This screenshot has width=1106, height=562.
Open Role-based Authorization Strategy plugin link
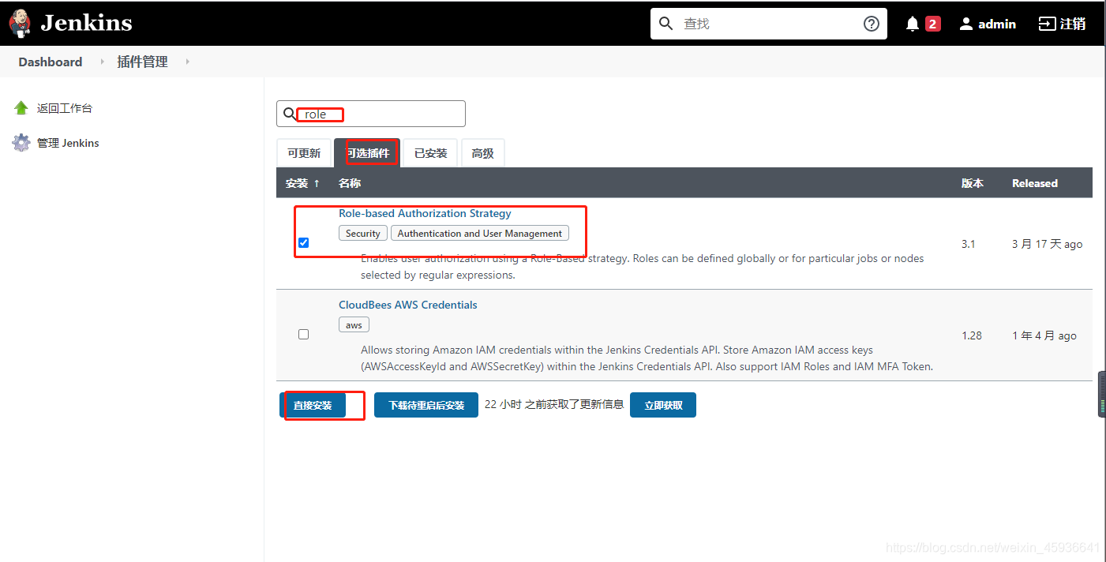(x=425, y=213)
